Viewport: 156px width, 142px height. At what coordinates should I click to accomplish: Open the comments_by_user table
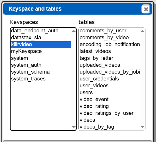(110, 31)
